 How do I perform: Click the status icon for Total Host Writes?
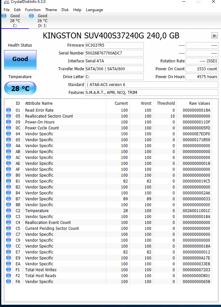(x=8, y=270)
